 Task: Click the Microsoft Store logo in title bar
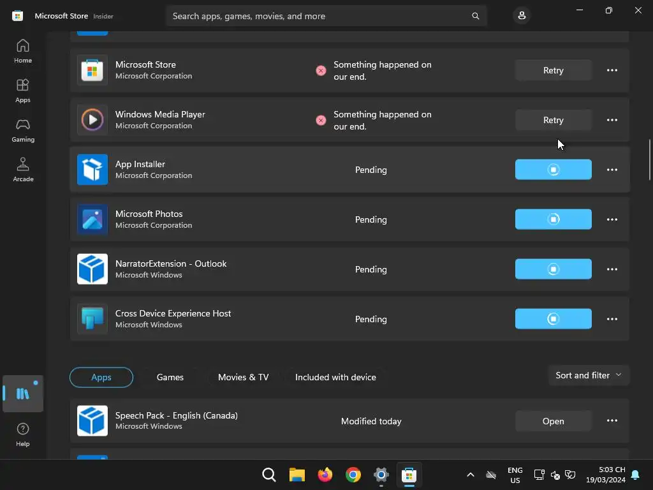[17, 16]
